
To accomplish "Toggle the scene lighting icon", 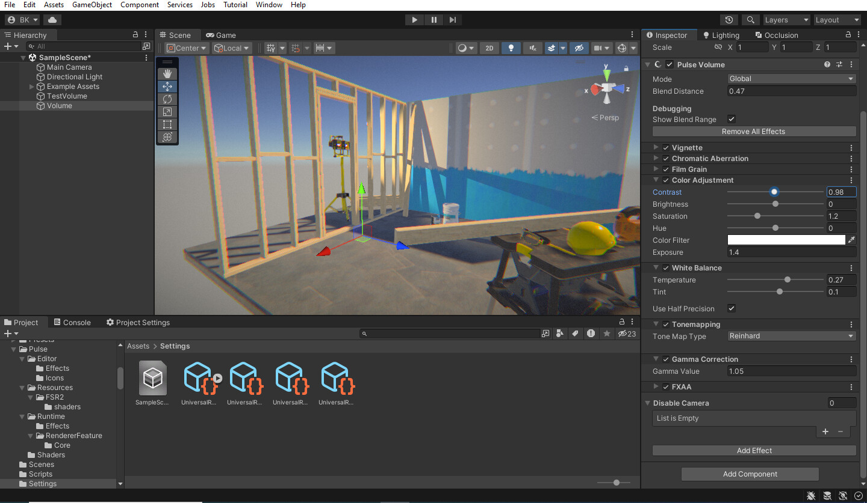I will [511, 47].
